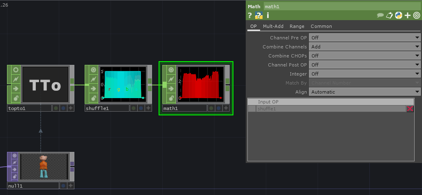Toggle lock flag on topto1 node

click(15, 98)
